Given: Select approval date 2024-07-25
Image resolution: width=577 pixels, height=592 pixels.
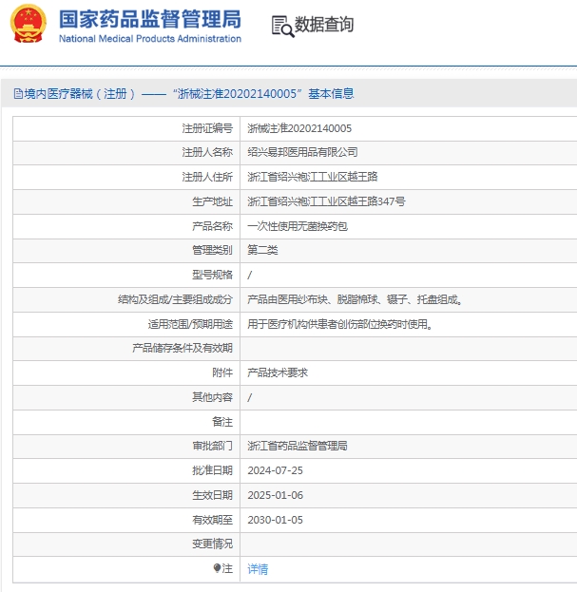Looking at the screenshot, I should (x=276, y=470).
